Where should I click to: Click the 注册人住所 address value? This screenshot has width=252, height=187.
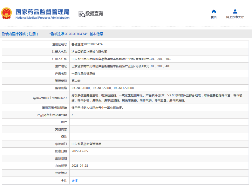(x=121, y=59)
